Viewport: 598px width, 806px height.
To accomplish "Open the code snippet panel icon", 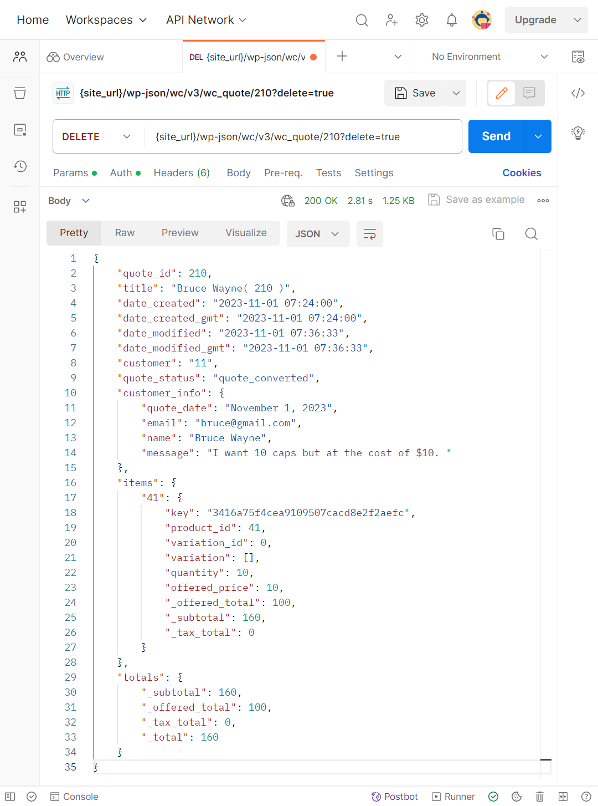I will pos(578,93).
